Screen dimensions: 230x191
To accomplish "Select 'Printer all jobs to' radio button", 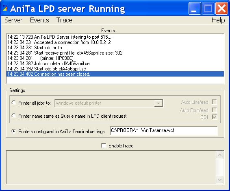I will pos(14,103).
